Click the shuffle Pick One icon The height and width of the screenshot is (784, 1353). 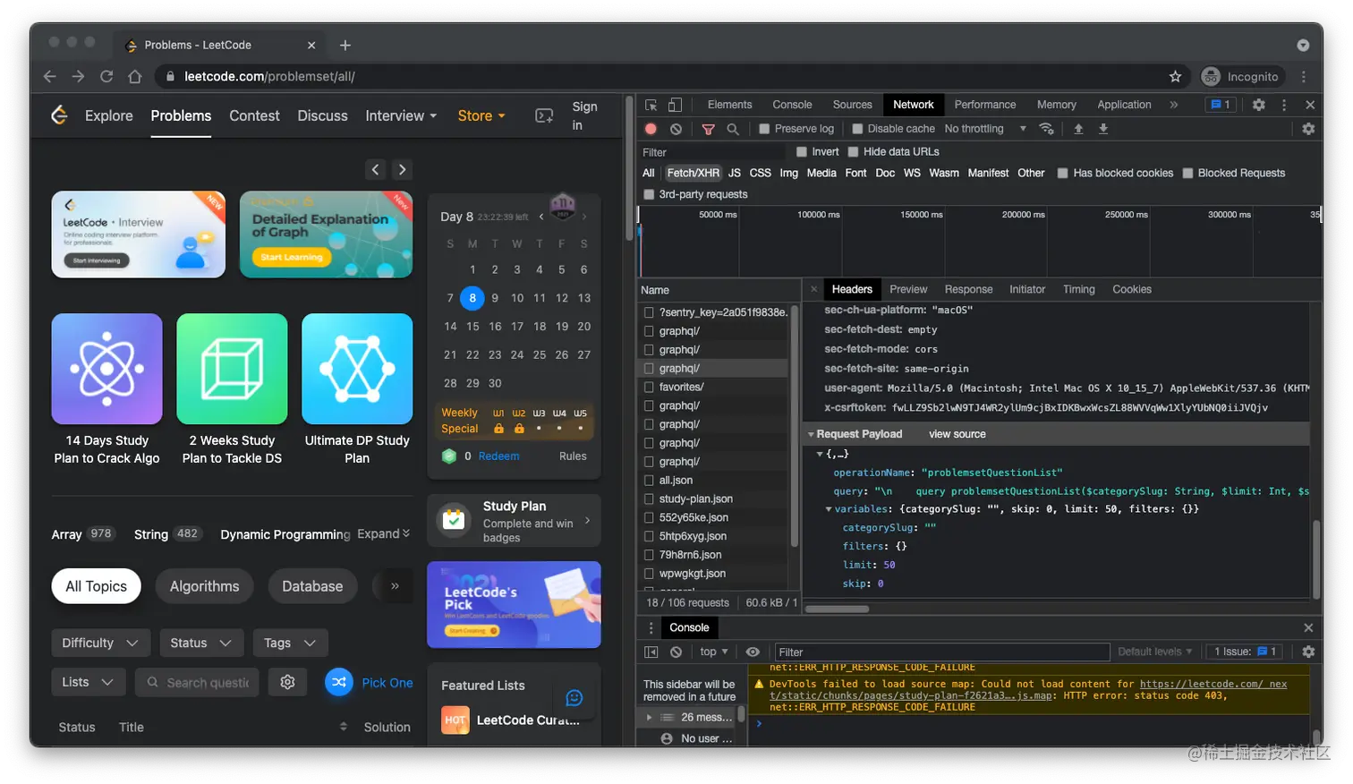[339, 682]
